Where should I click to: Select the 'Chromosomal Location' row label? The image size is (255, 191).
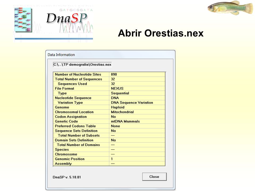[x=74, y=112]
